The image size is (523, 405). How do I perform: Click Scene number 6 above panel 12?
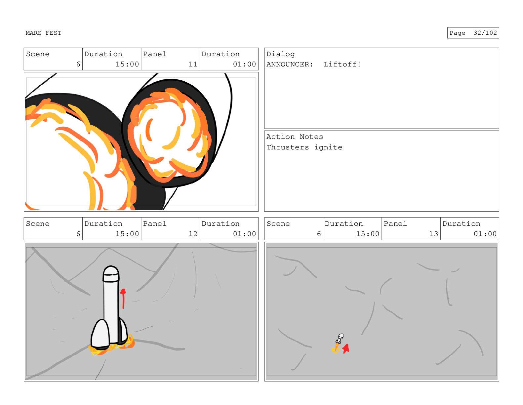[x=78, y=234]
